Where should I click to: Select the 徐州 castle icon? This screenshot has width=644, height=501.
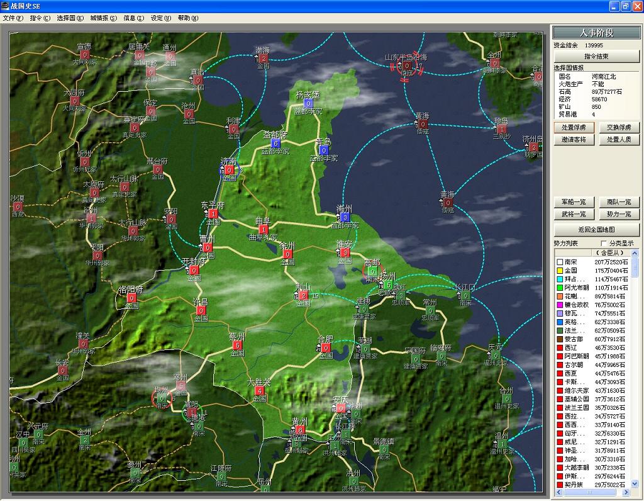287,254
